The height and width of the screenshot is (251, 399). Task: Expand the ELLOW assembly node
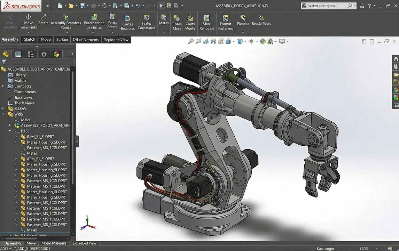[x=3, y=108]
